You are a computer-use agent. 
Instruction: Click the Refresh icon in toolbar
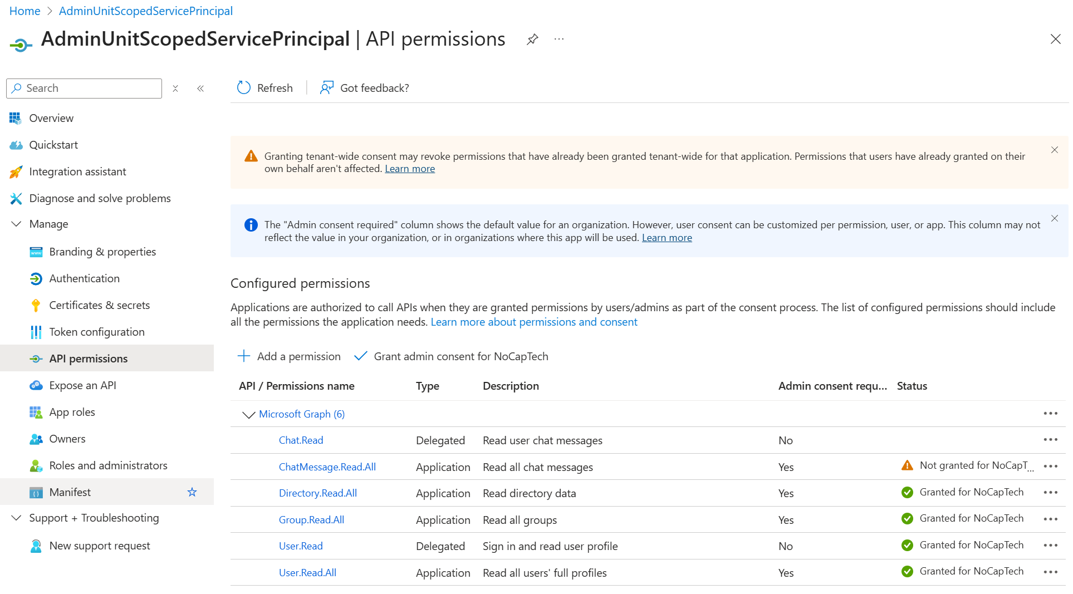point(244,88)
